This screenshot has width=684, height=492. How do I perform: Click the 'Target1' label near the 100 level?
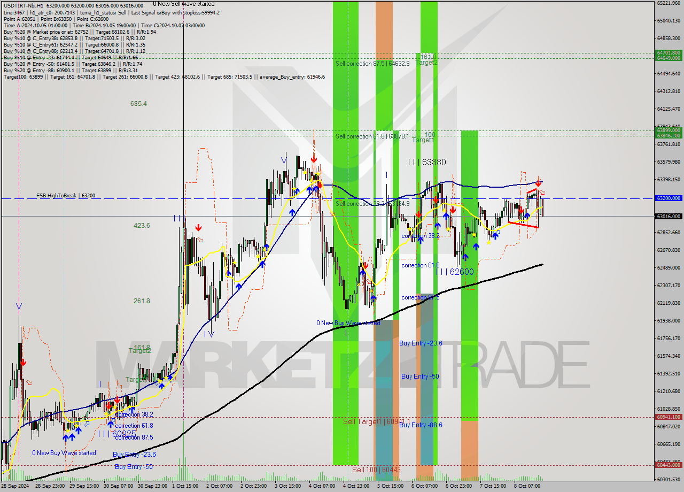423,140
